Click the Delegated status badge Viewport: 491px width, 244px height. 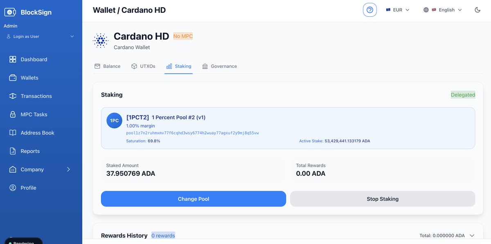click(463, 95)
